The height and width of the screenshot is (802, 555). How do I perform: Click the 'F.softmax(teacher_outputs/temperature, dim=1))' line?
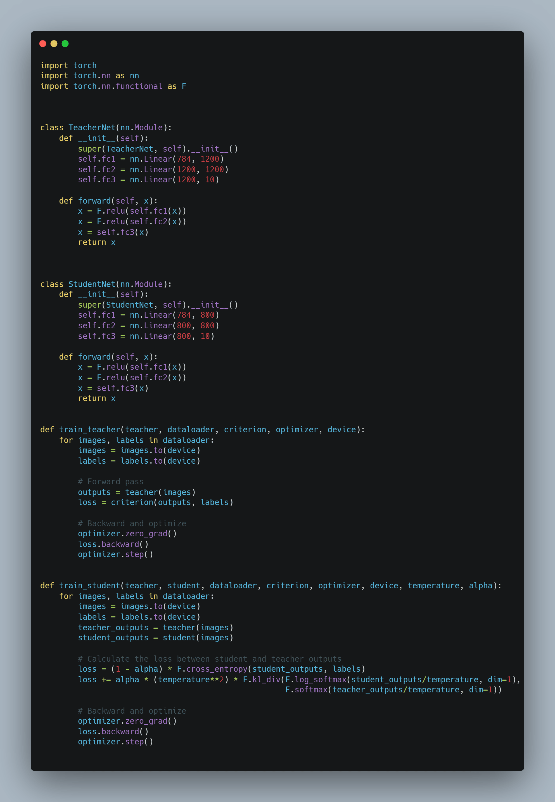[394, 690]
